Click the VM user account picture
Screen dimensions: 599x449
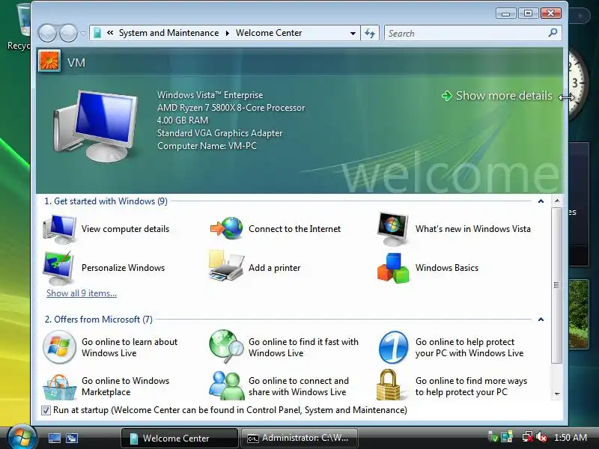[49, 61]
